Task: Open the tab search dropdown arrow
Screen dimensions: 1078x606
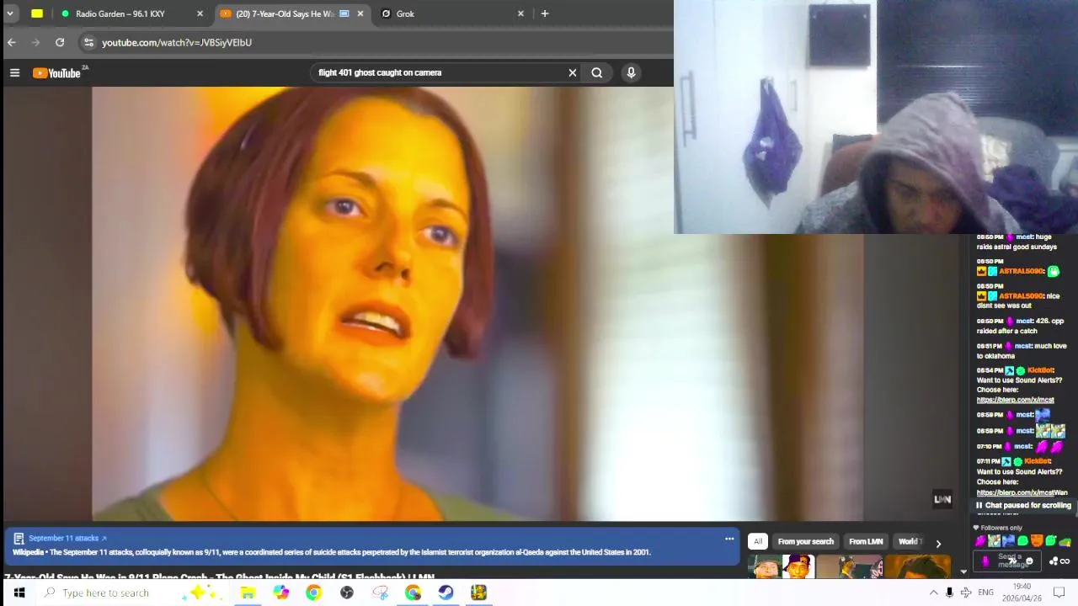Action: (x=10, y=13)
